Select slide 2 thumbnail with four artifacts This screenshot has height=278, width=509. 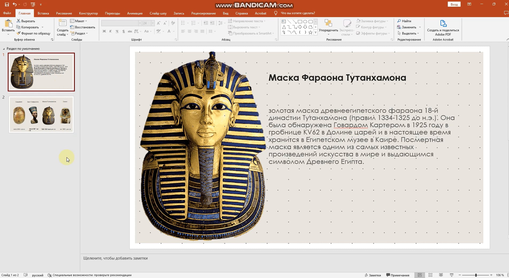(x=41, y=114)
